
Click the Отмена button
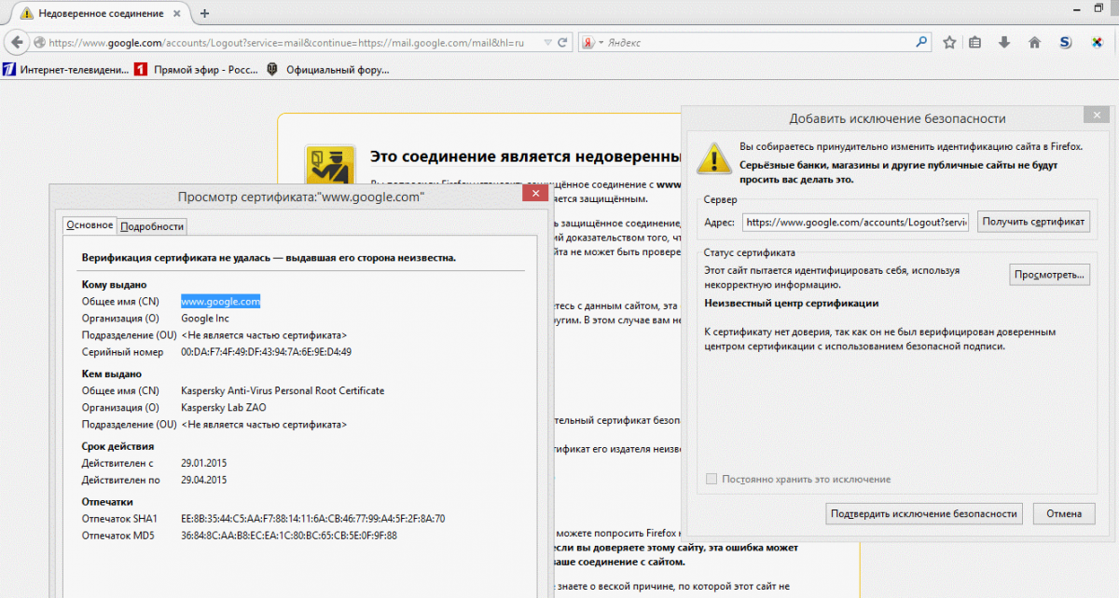(x=1063, y=514)
